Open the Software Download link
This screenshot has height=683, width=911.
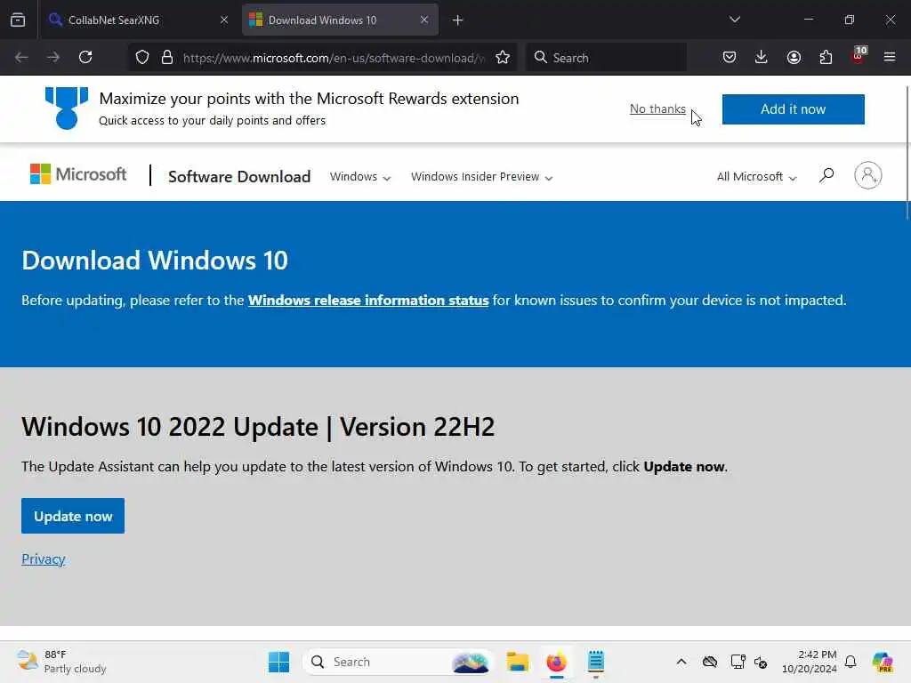(239, 177)
